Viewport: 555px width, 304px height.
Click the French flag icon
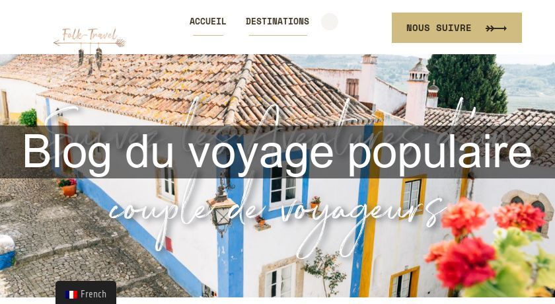(x=71, y=295)
